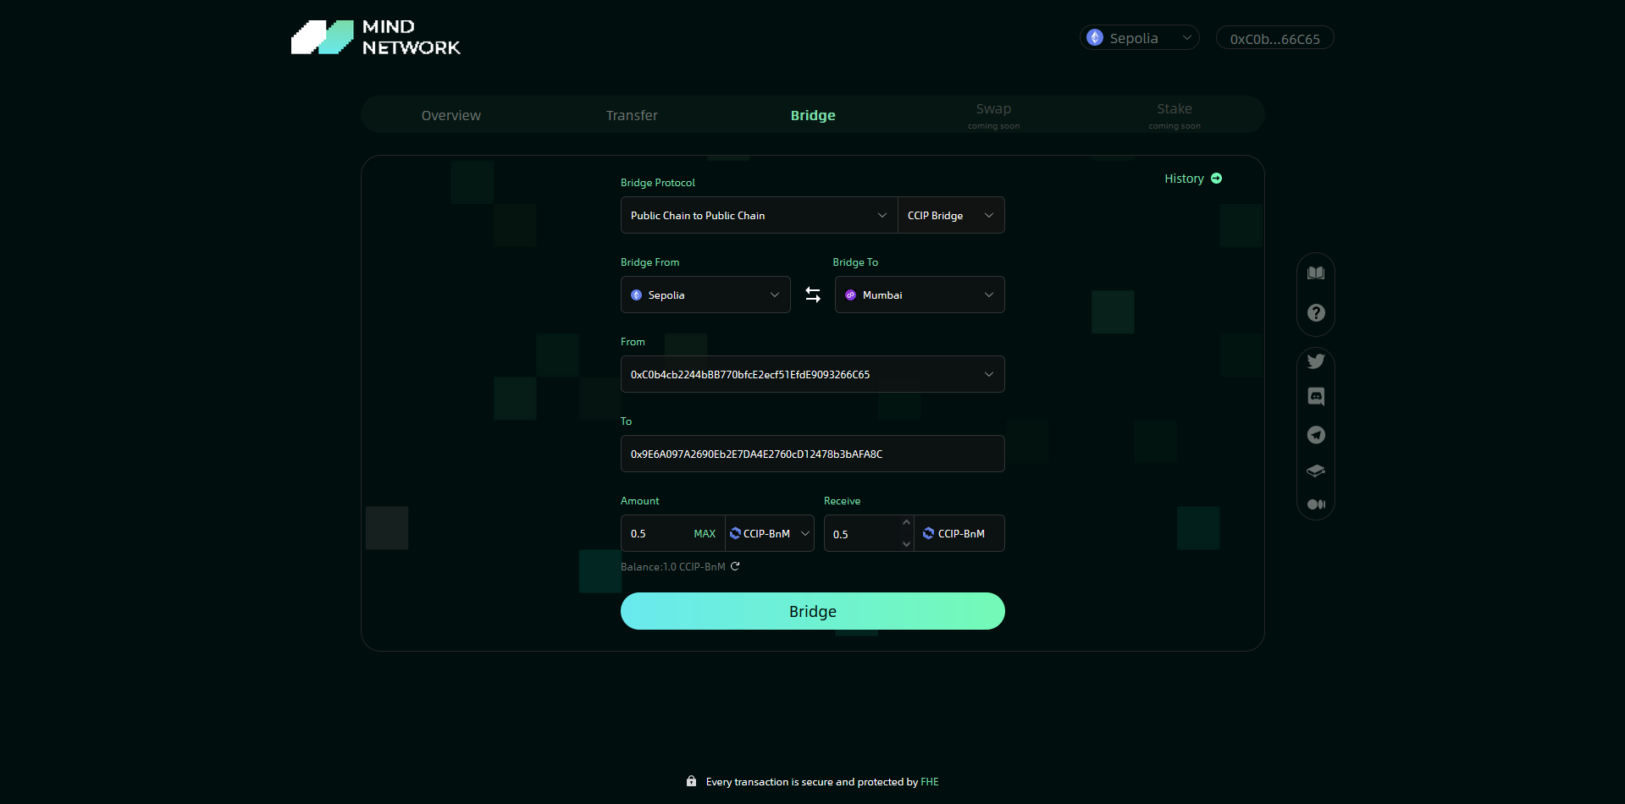Open the Twitter link icon
1625x804 pixels.
click(x=1315, y=361)
